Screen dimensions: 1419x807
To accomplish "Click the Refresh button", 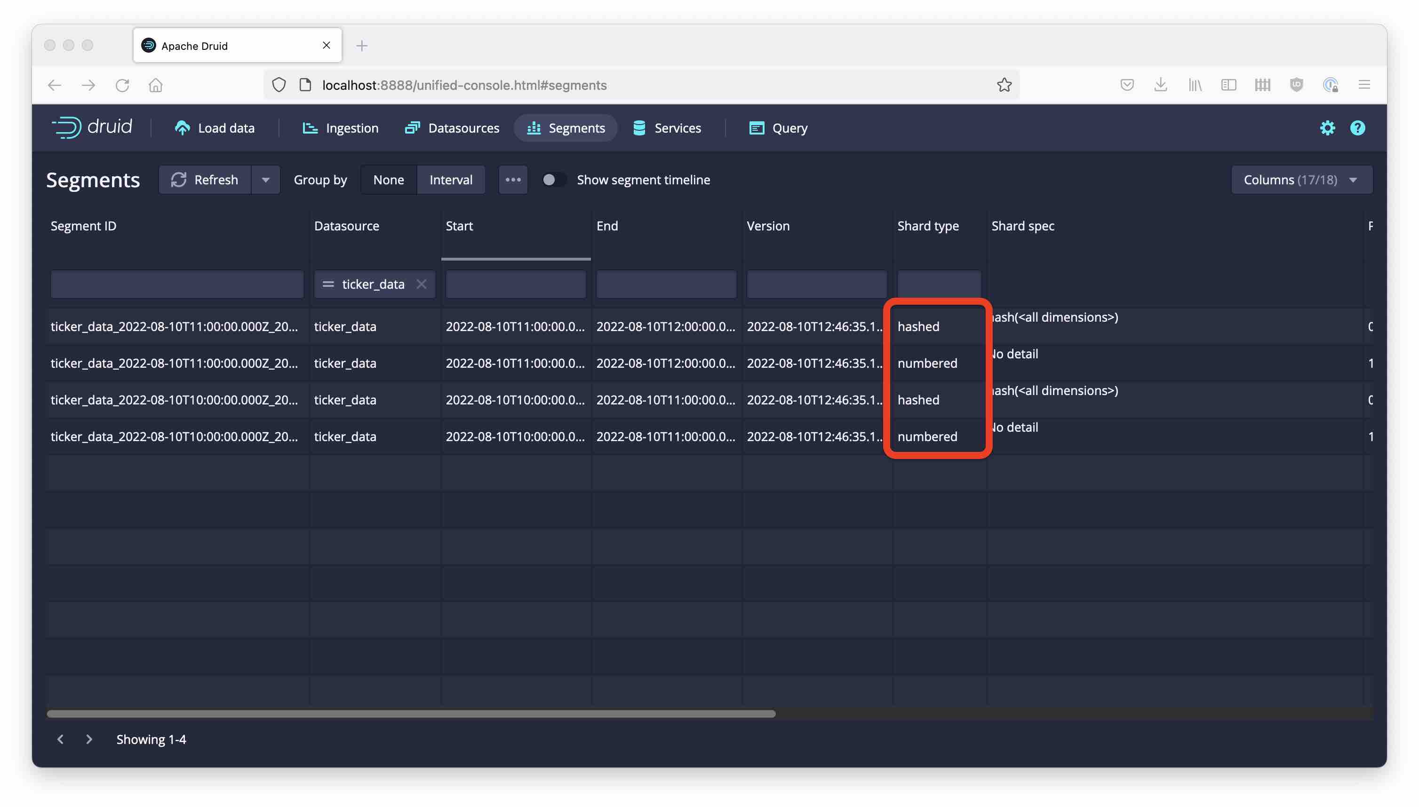I will click(x=205, y=180).
